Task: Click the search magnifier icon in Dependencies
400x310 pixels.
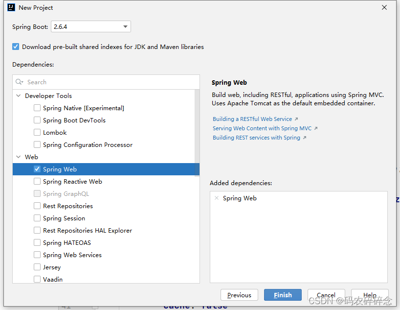Action: pos(19,82)
